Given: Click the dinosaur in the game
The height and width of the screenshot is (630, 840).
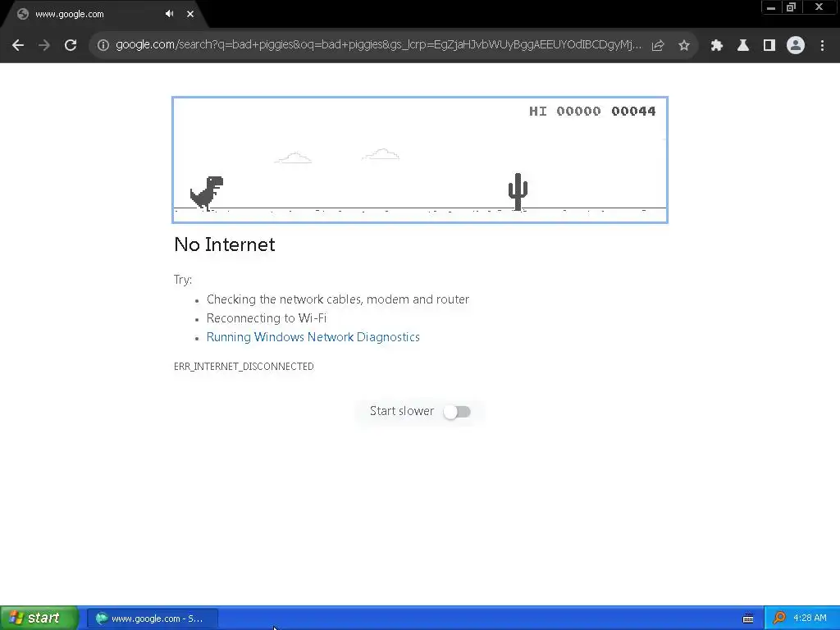Looking at the screenshot, I should tap(206, 193).
